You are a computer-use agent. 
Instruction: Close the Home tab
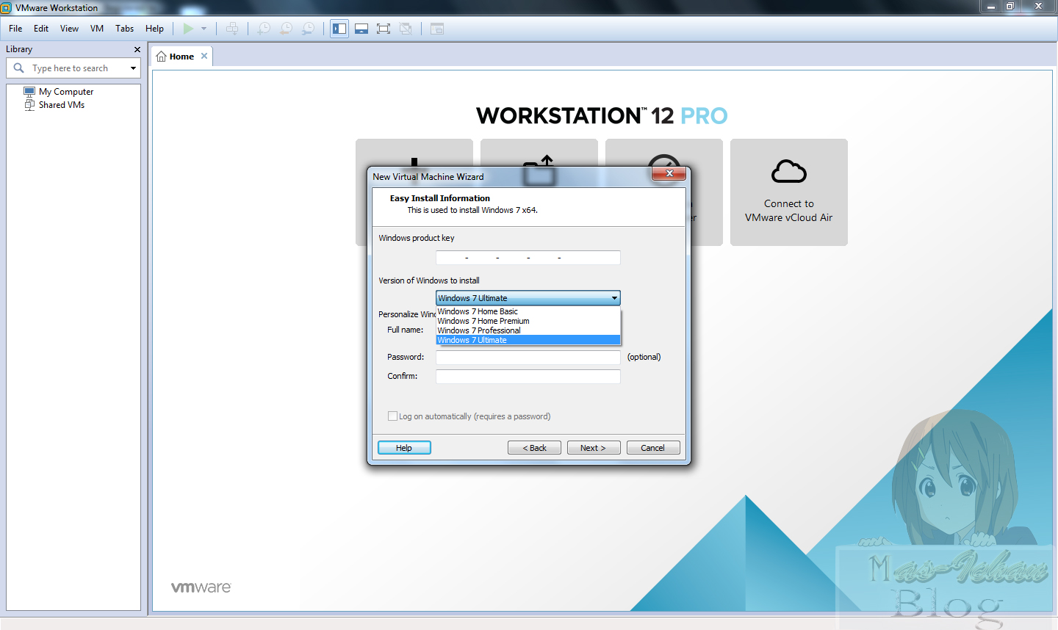pyautogui.click(x=204, y=56)
